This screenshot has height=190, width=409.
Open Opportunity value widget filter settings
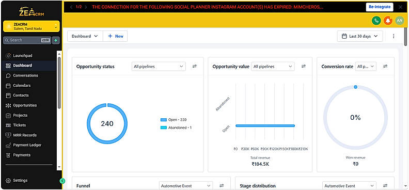click(303, 66)
